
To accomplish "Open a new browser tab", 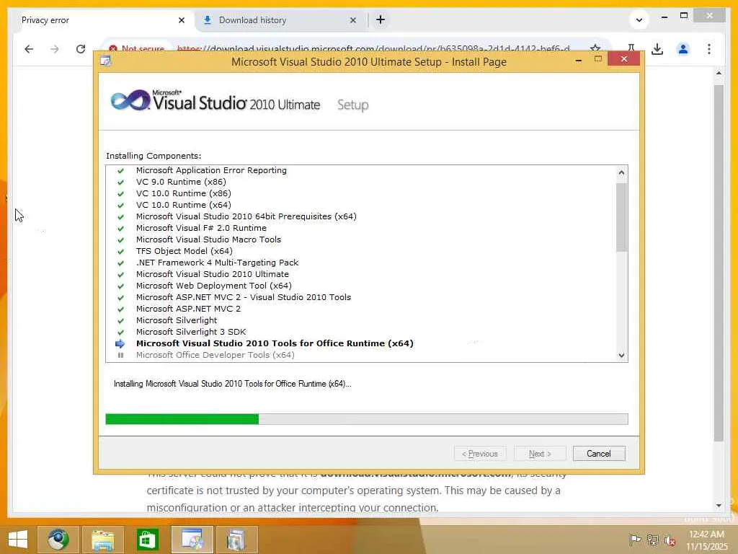I will [381, 19].
